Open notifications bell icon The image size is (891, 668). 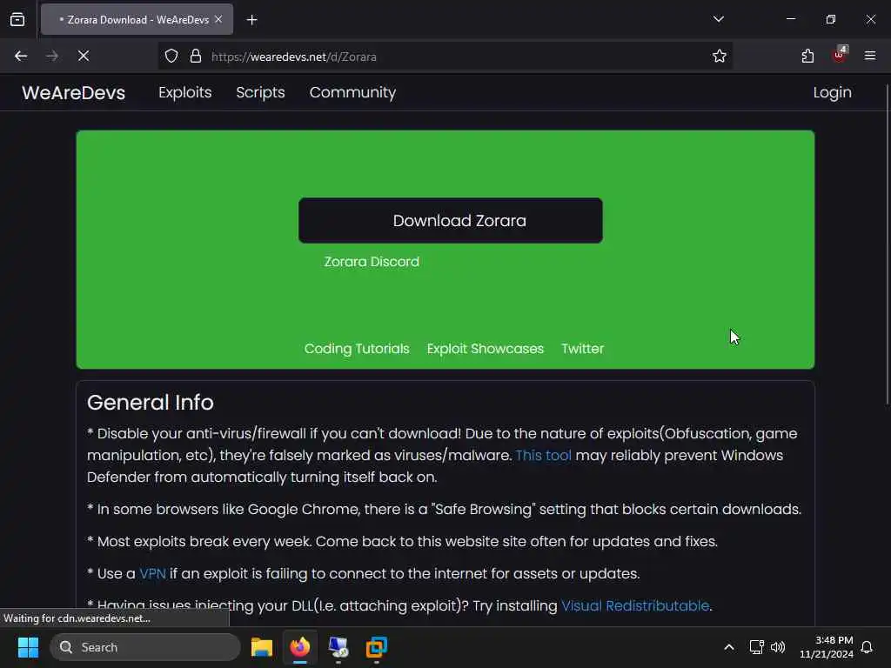click(868, 647)
